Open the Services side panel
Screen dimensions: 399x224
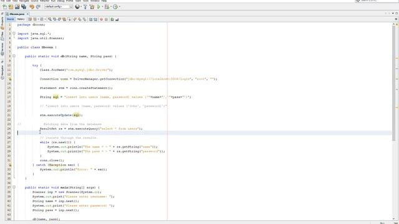2,49
